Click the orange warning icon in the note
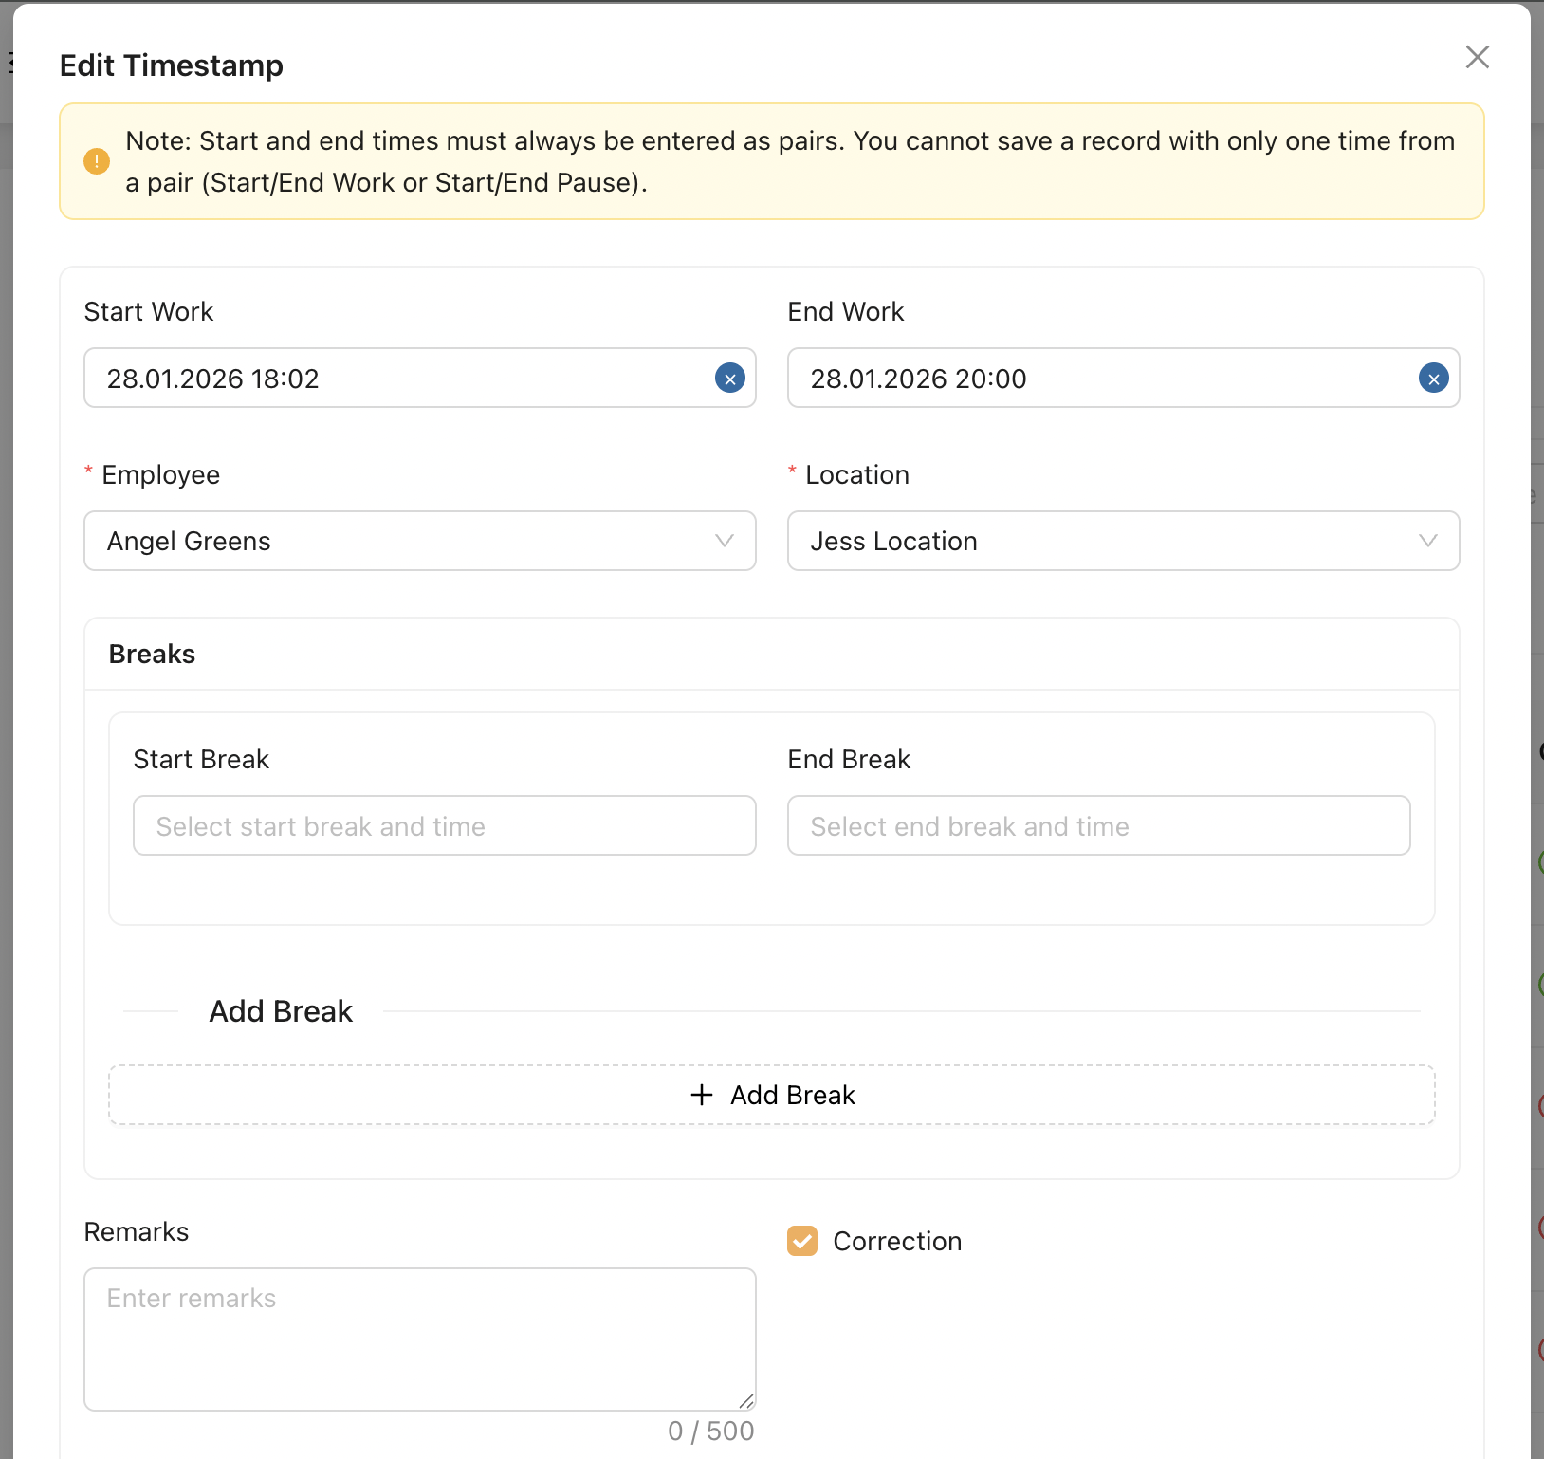Viewport: 1544px width, 1459px height. (x=97, y=161)
